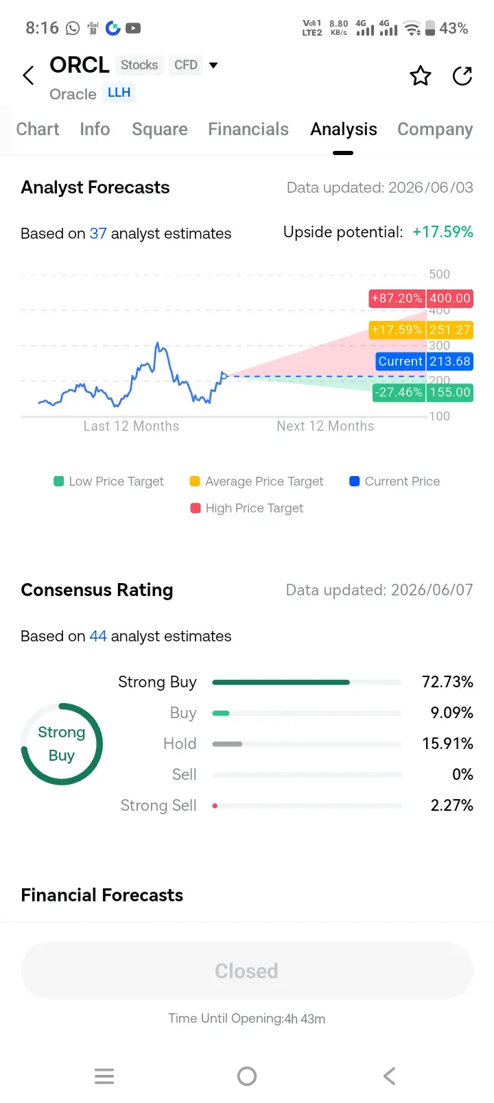Tap the Strong Buy consensus gauge
494x1103 pixels.
point(62,744)
